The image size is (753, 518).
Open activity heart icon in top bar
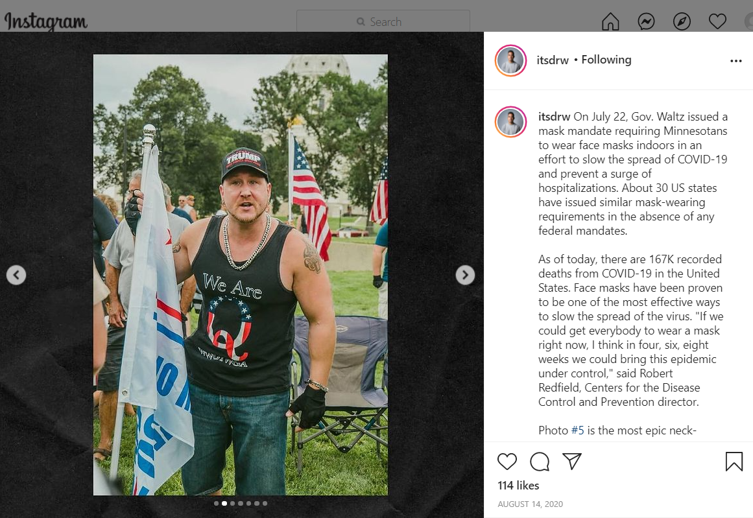(717, 21)
